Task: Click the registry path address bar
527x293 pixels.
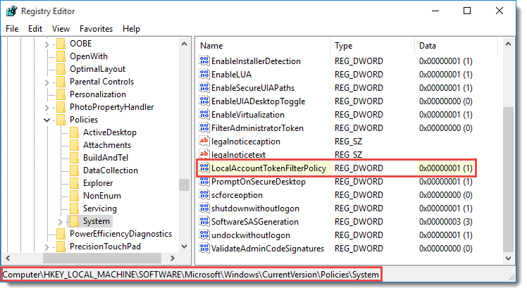Action: (x=192, y=275)
